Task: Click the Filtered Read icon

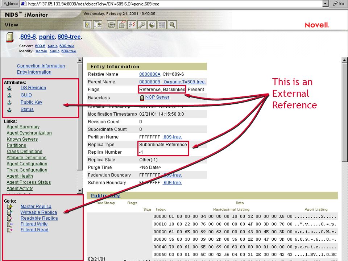Action: coord(10,230)
